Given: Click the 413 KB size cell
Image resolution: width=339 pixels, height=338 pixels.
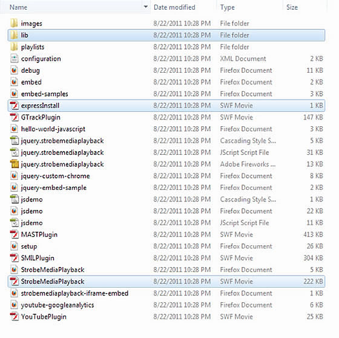Looking at the screenshot, I should (313, 234).
